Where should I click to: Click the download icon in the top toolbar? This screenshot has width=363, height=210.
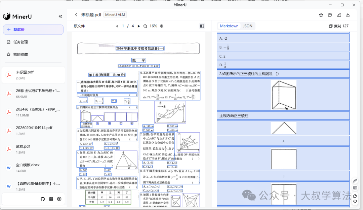click(348, 14)
